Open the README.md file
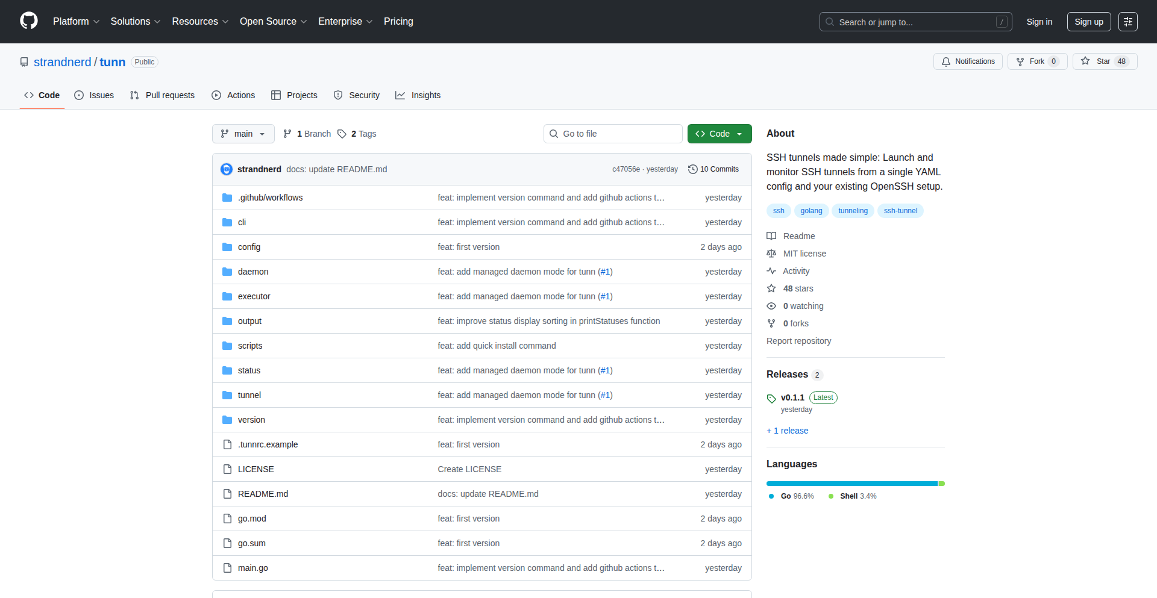1157x598 pixels. 263,494
